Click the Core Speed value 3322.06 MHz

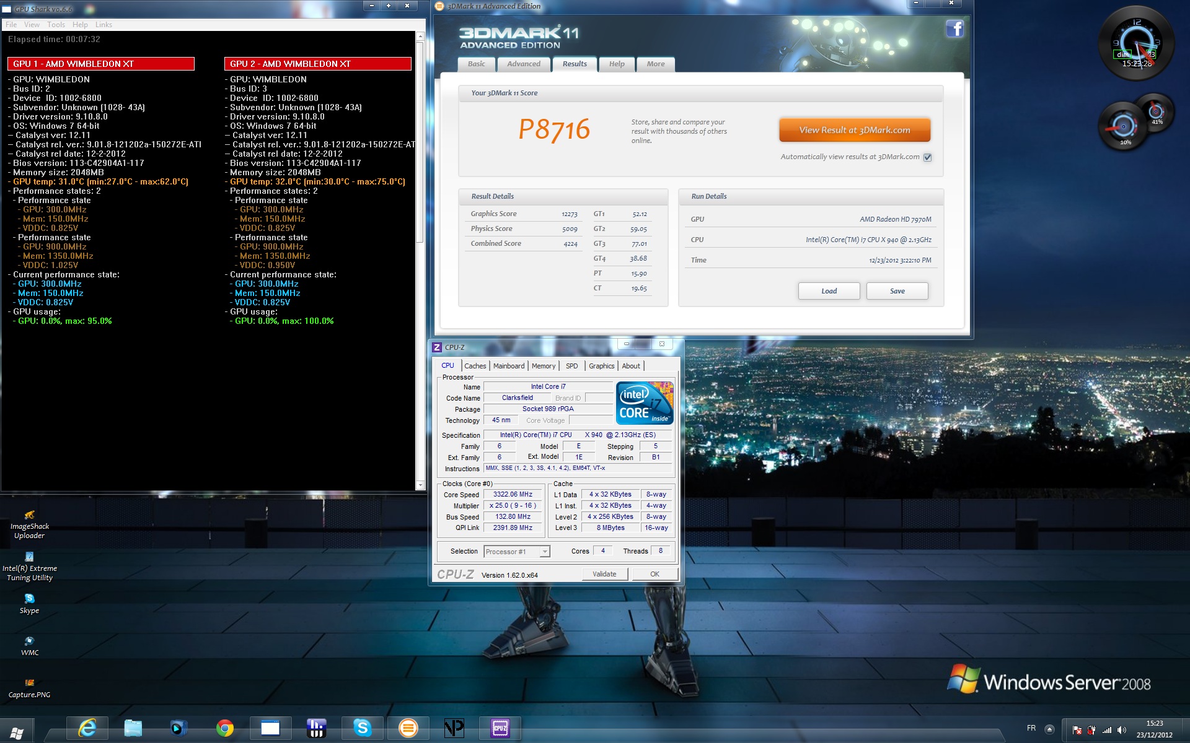513,494
